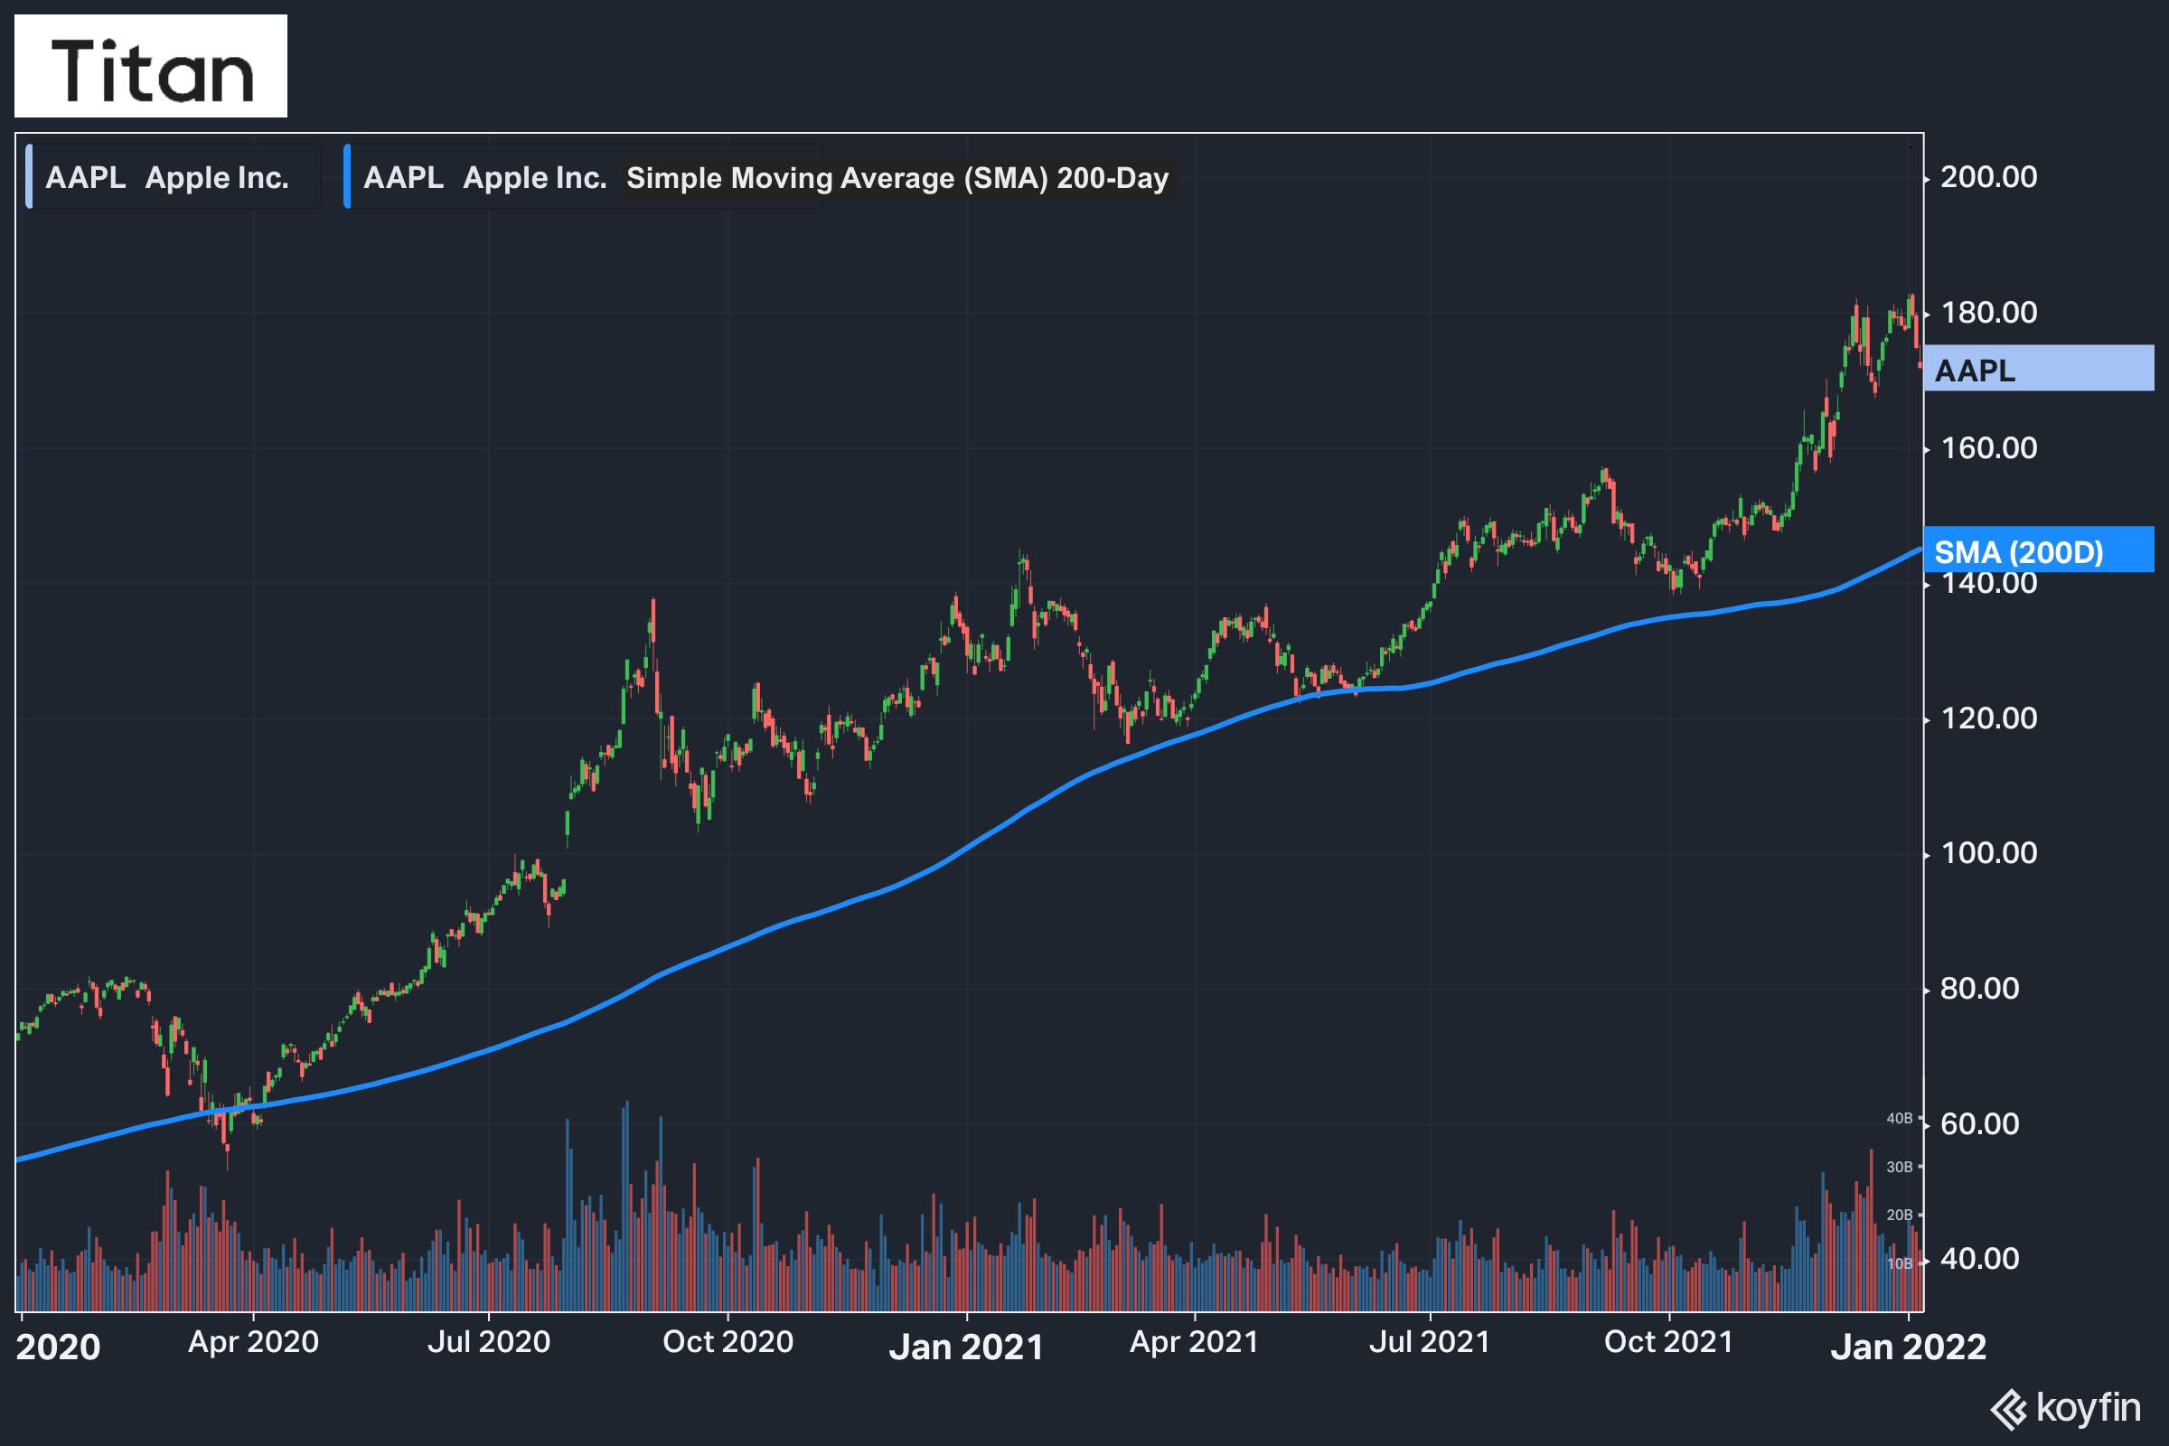Click the 40.00 price axis label
Viewport: 2169px width, 1446px height.
tap(1979, 1260)
